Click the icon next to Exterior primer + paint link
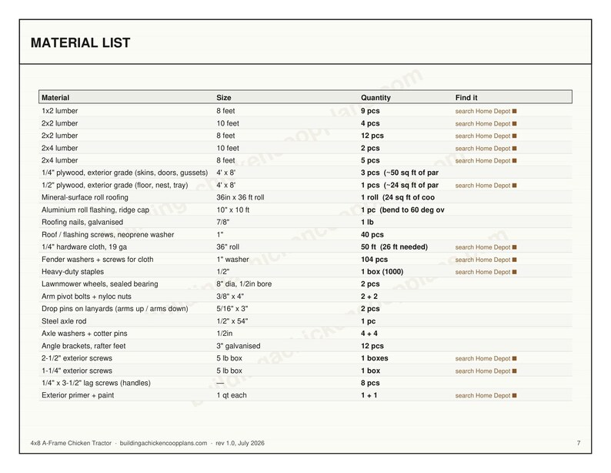The height and width of the screenshot is (473, 611). coord(514,395)
